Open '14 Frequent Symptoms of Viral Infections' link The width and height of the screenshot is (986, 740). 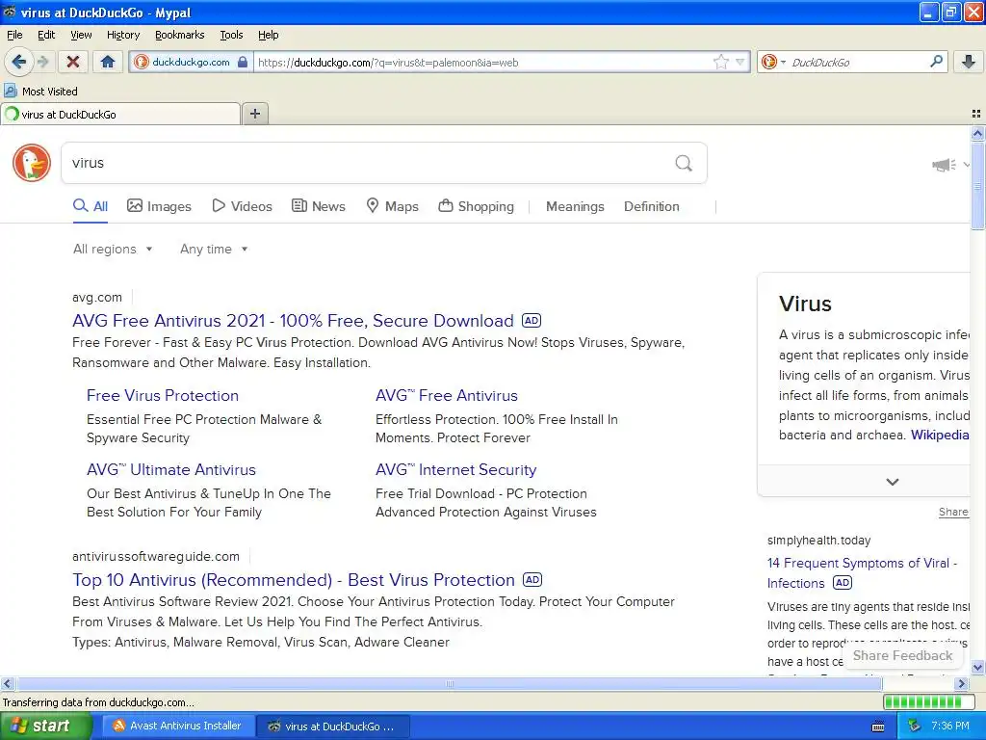point(862,572)
